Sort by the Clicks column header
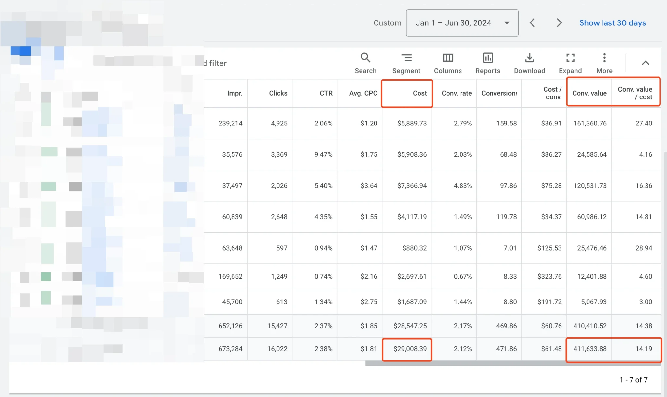667x397 pixels. (278, 93)
